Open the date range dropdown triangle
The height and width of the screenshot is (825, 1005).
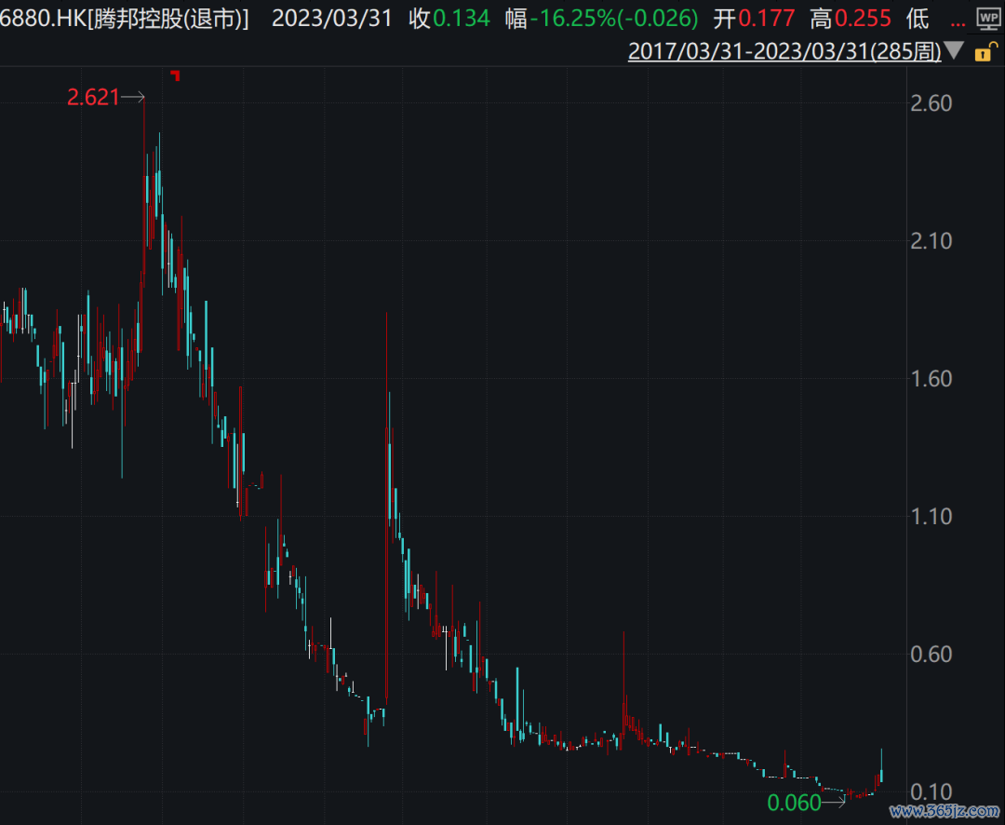click(954, 51)
